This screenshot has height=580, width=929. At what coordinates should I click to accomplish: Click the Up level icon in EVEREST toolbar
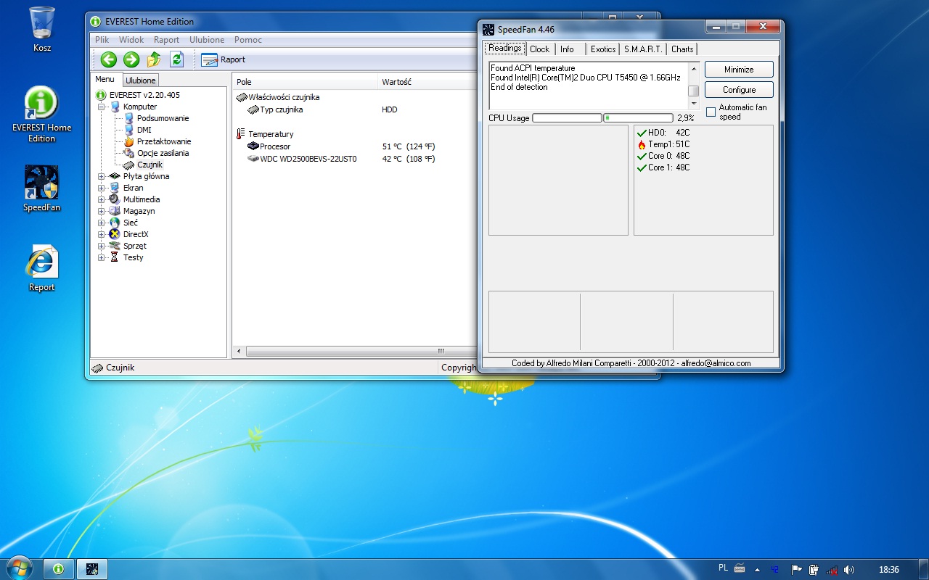[154, 59]
